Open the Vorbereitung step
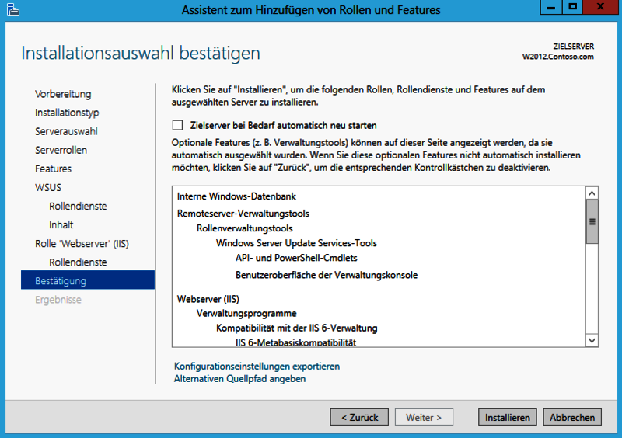Screen dimensions: 622x438 coord(63,94)
